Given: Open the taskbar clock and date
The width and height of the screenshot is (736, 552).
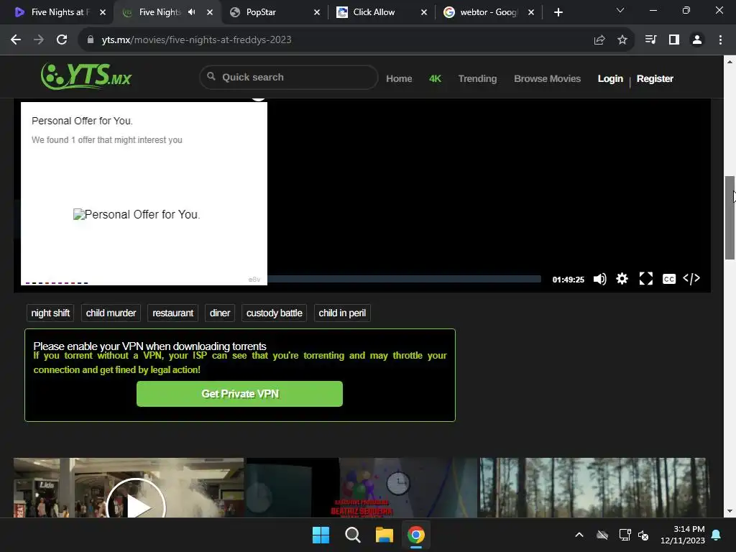Looking at the screenshot, I should coord(683,535).
